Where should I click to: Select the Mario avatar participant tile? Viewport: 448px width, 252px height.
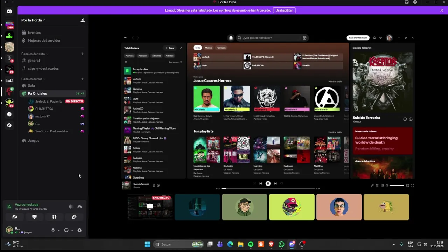pyautogui.click(x=292, y=207)
